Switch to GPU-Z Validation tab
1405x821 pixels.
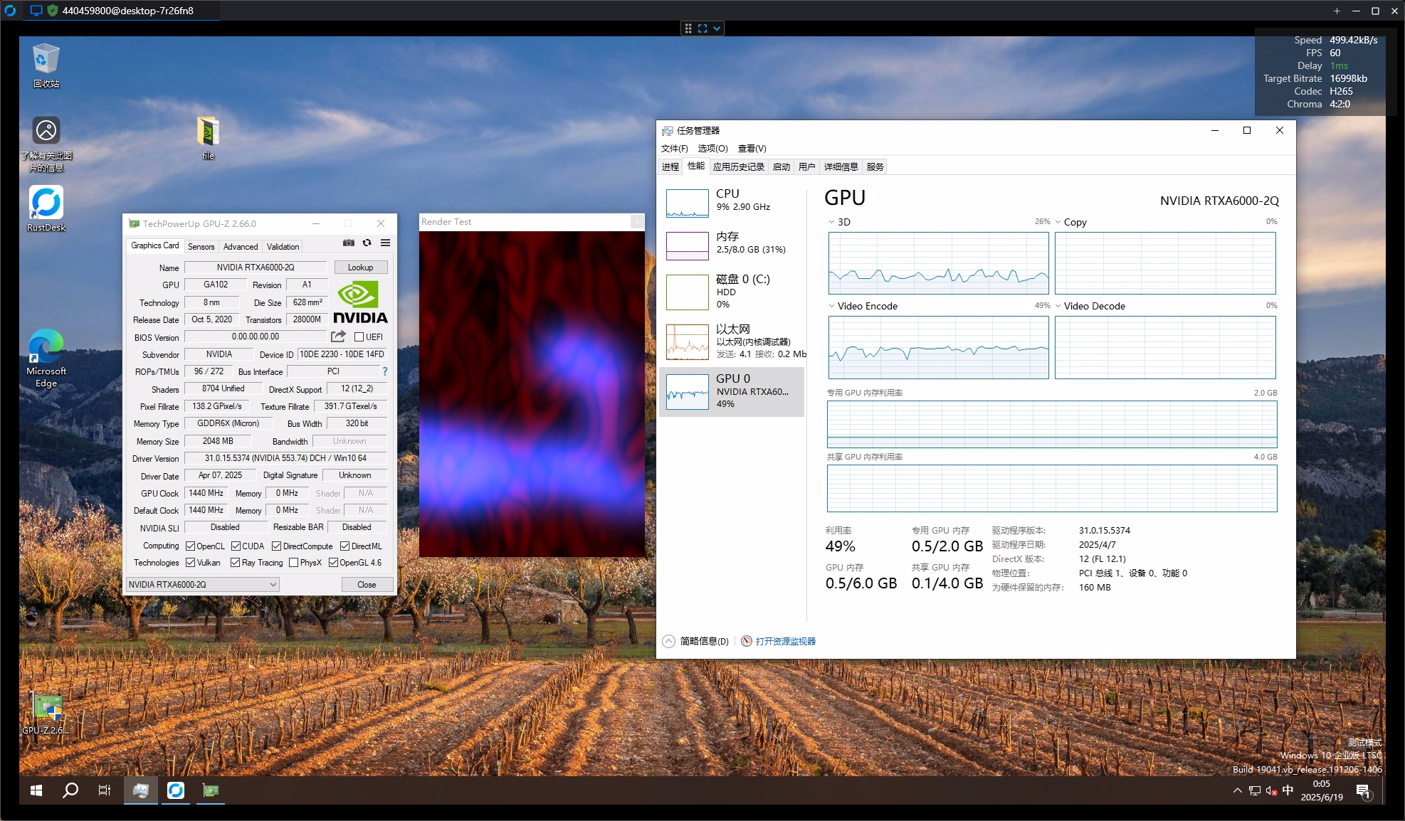(283, 246)
